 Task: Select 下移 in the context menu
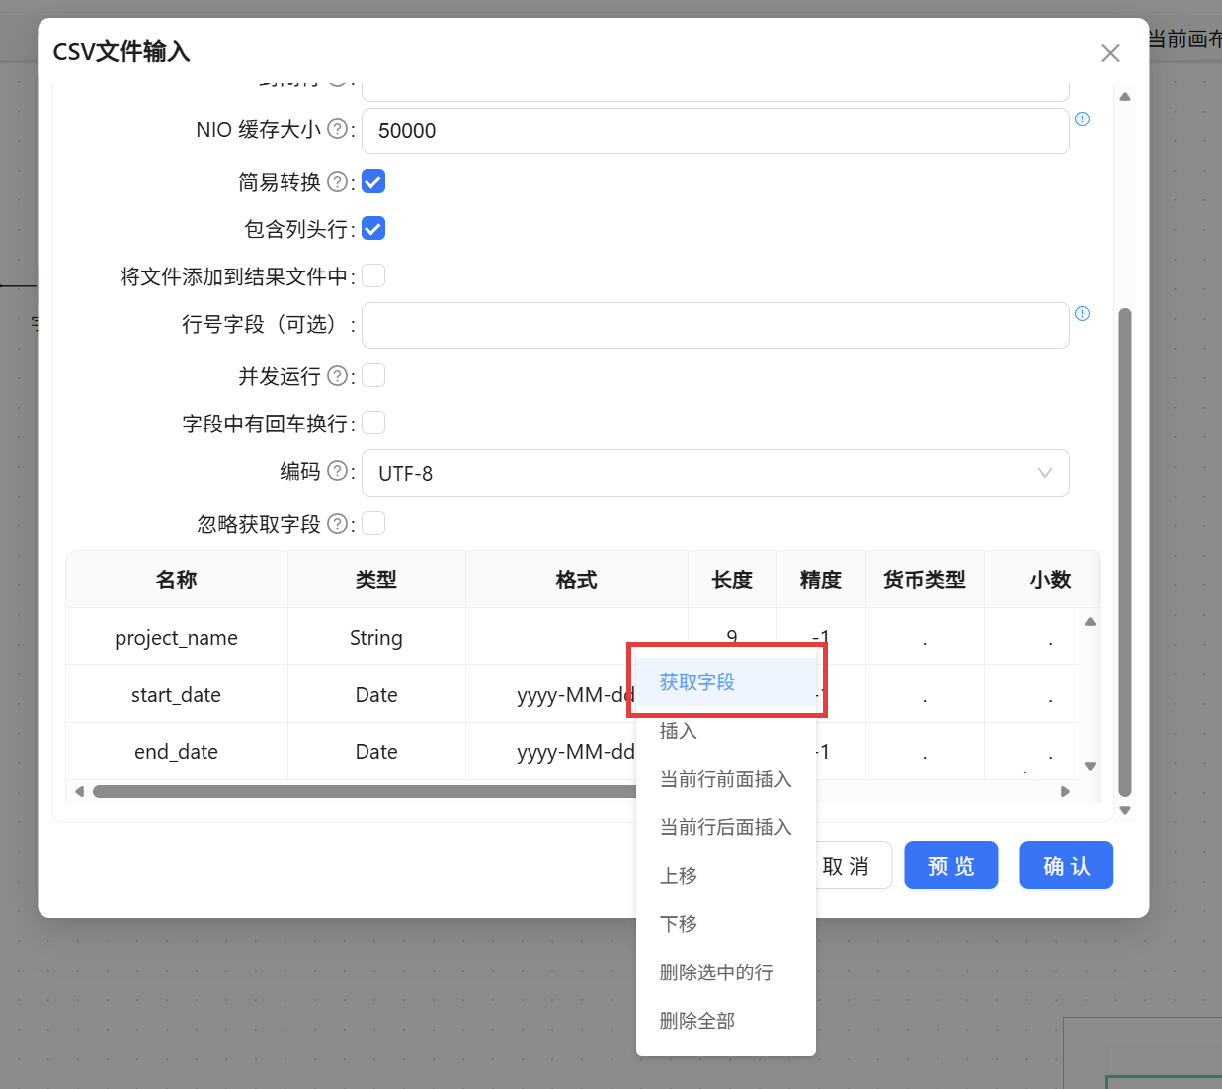725,924
